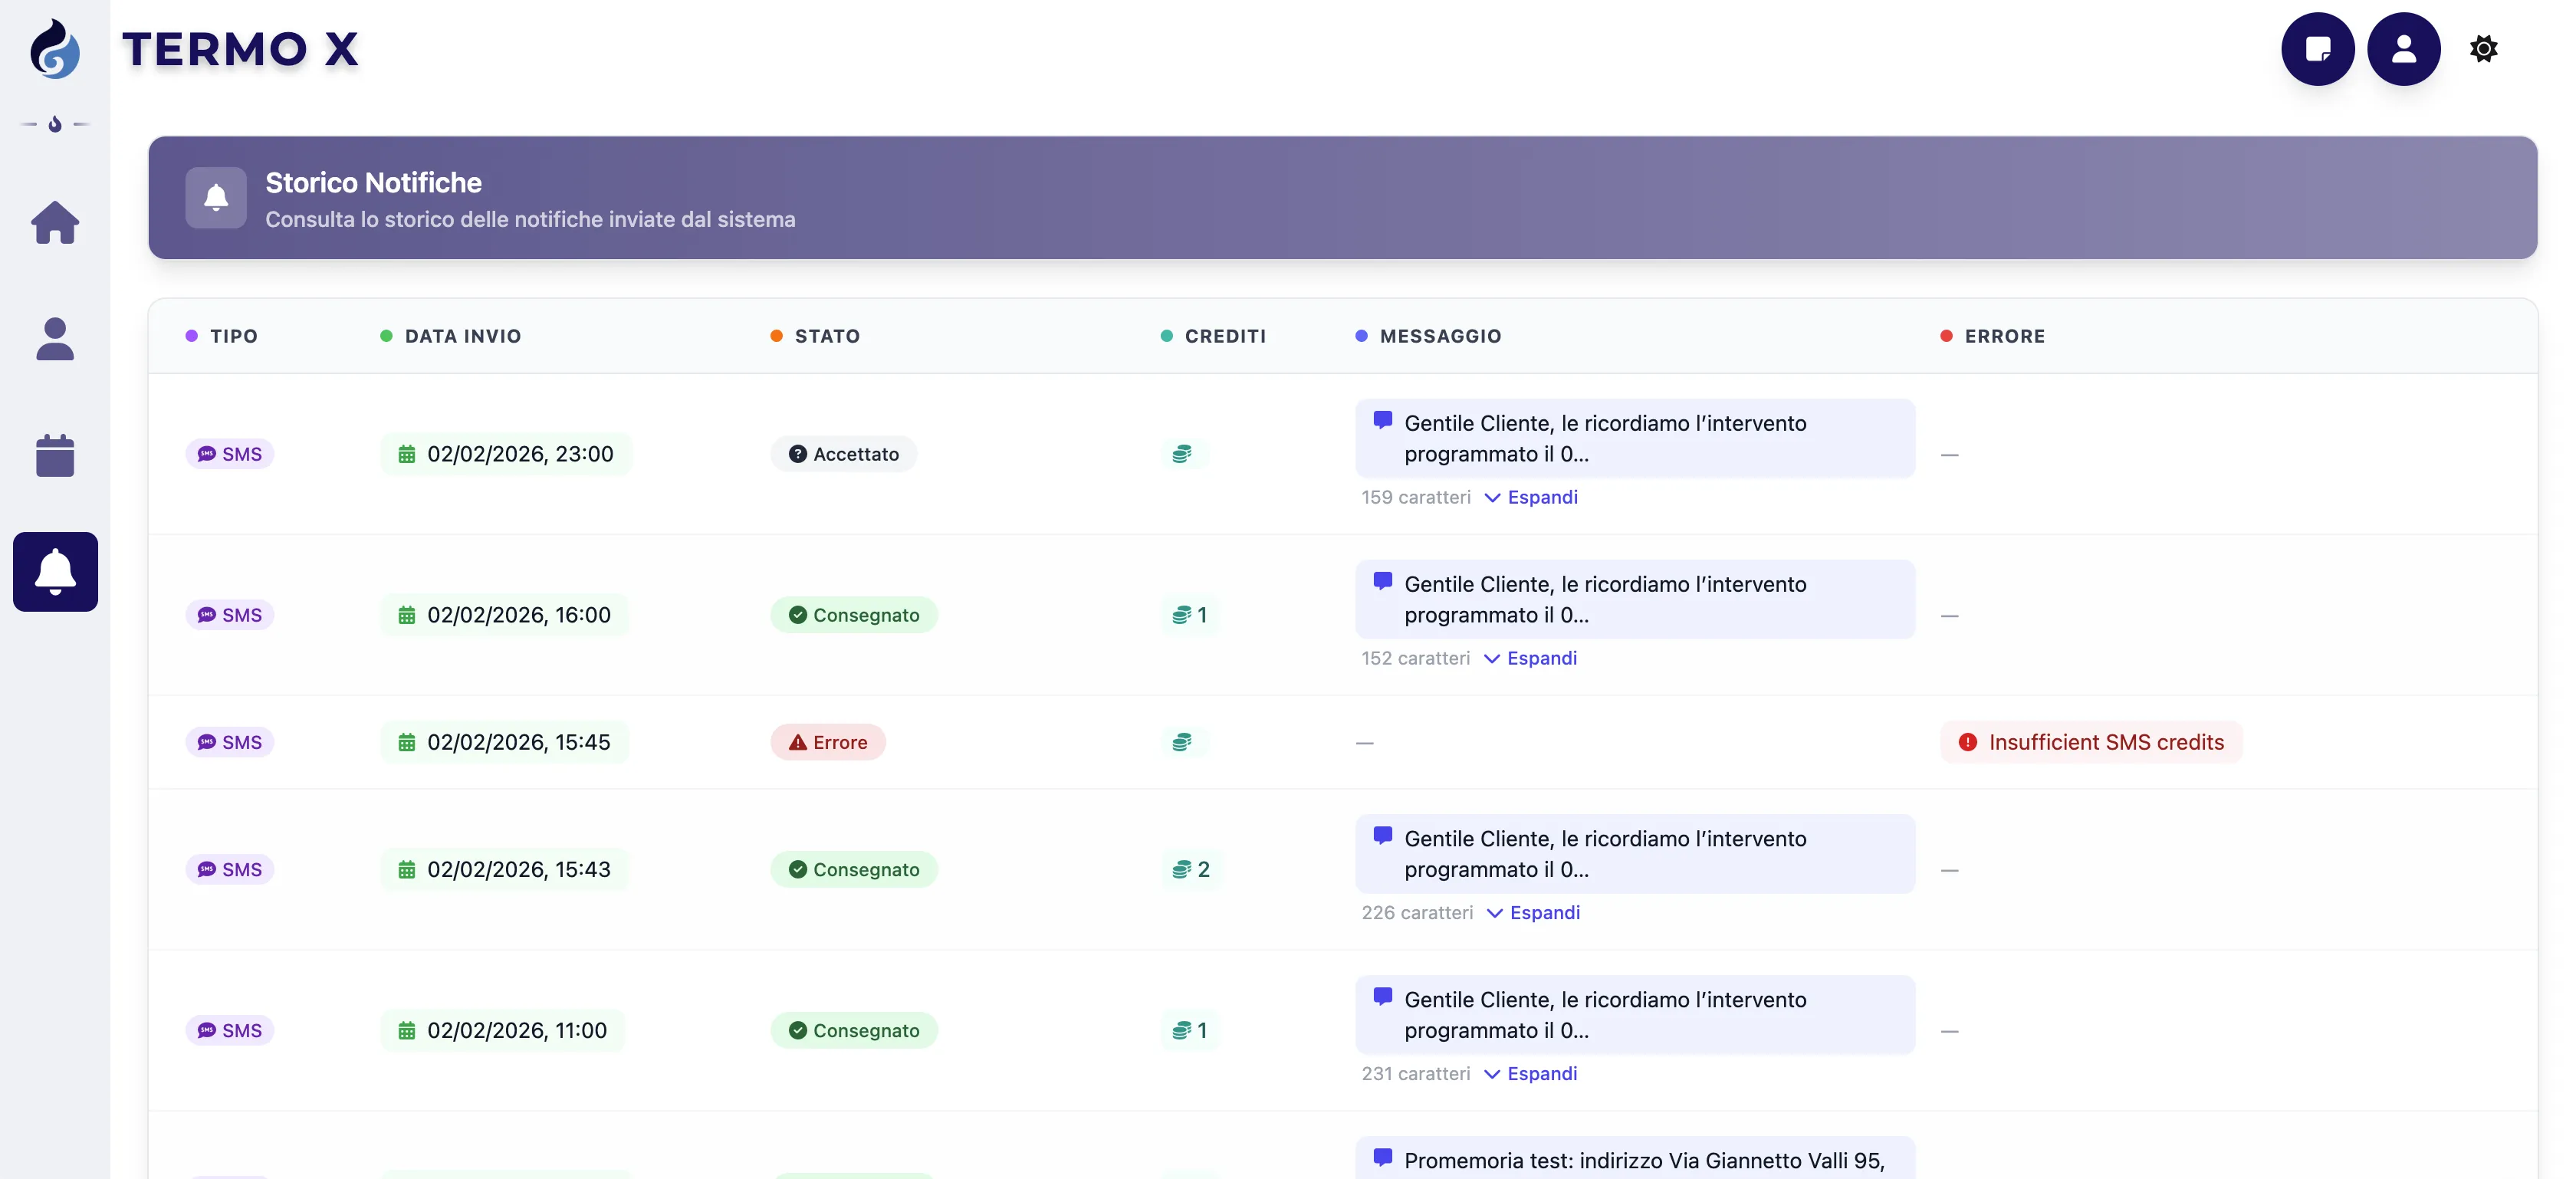
Task: Click the credits coin icon in 23:00 row
Action: pos(1182,454)
